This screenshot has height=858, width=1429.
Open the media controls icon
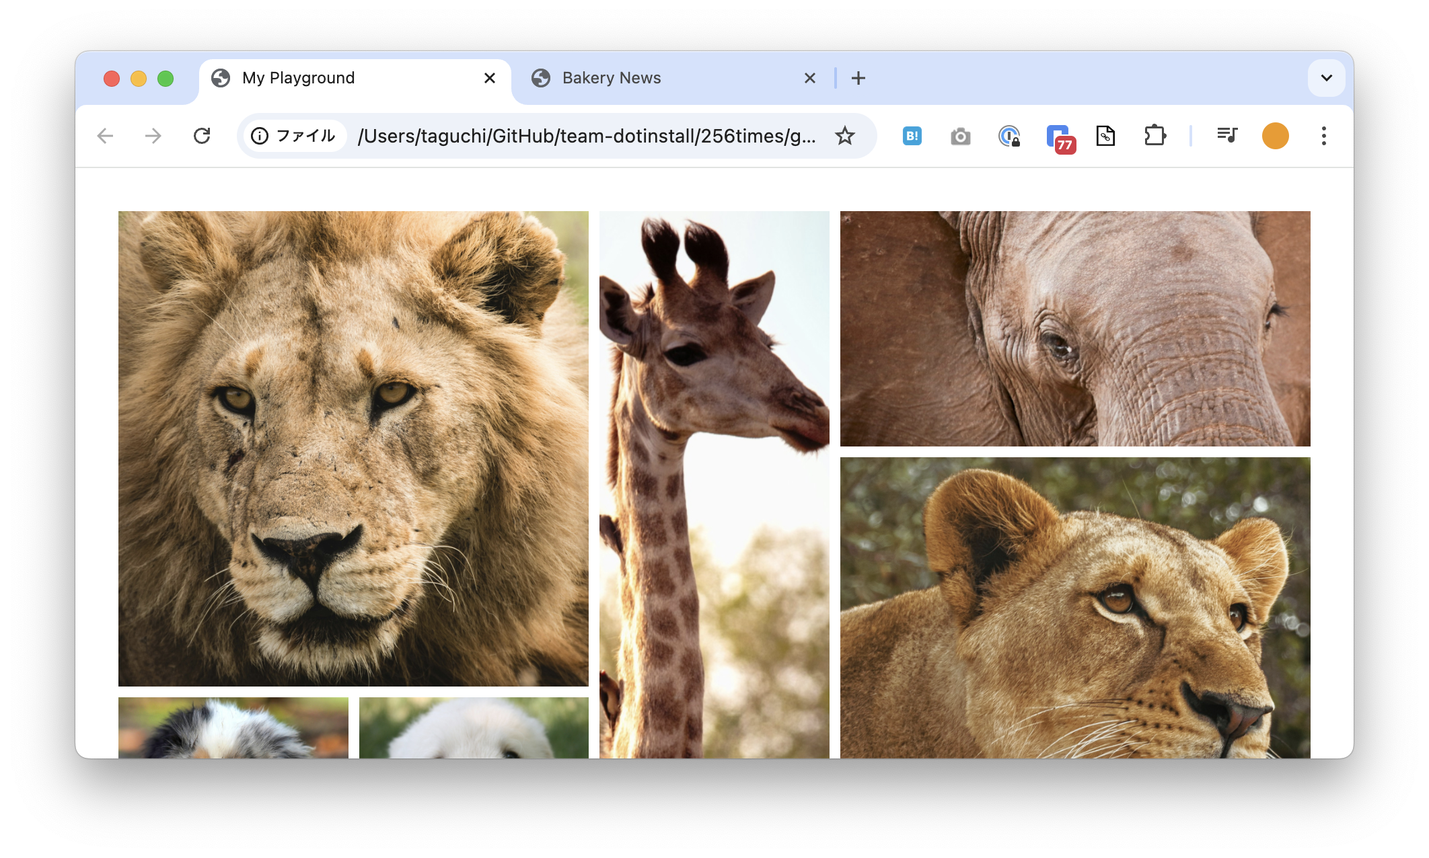click(1226, 136)
